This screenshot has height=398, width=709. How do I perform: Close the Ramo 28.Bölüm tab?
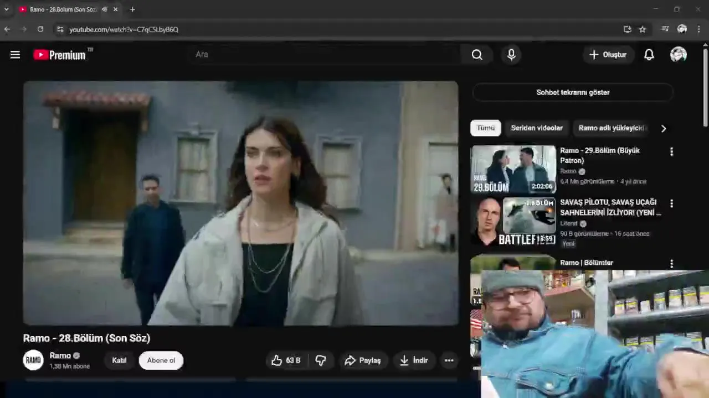(115, 9)
